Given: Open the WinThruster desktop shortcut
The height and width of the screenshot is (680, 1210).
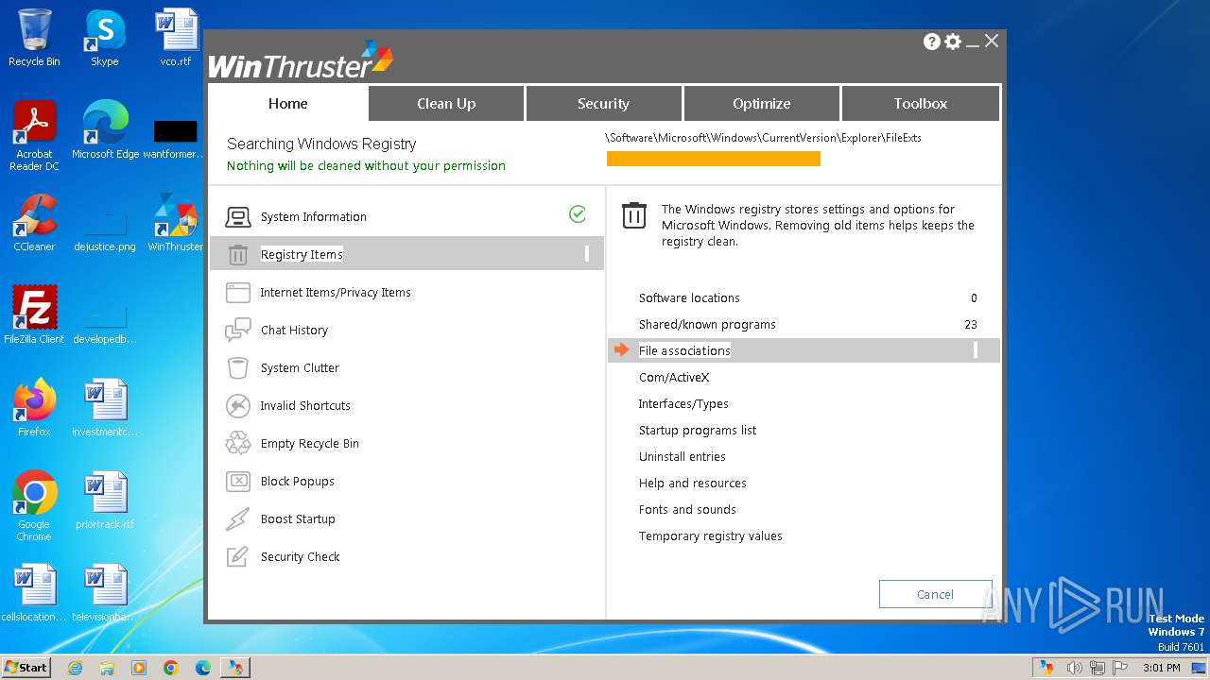Looking at the screenshot, I should click(176, 223).
